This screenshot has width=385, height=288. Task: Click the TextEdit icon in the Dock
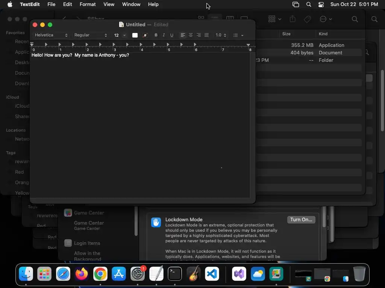pyautogui.click(x=156, y=274)
